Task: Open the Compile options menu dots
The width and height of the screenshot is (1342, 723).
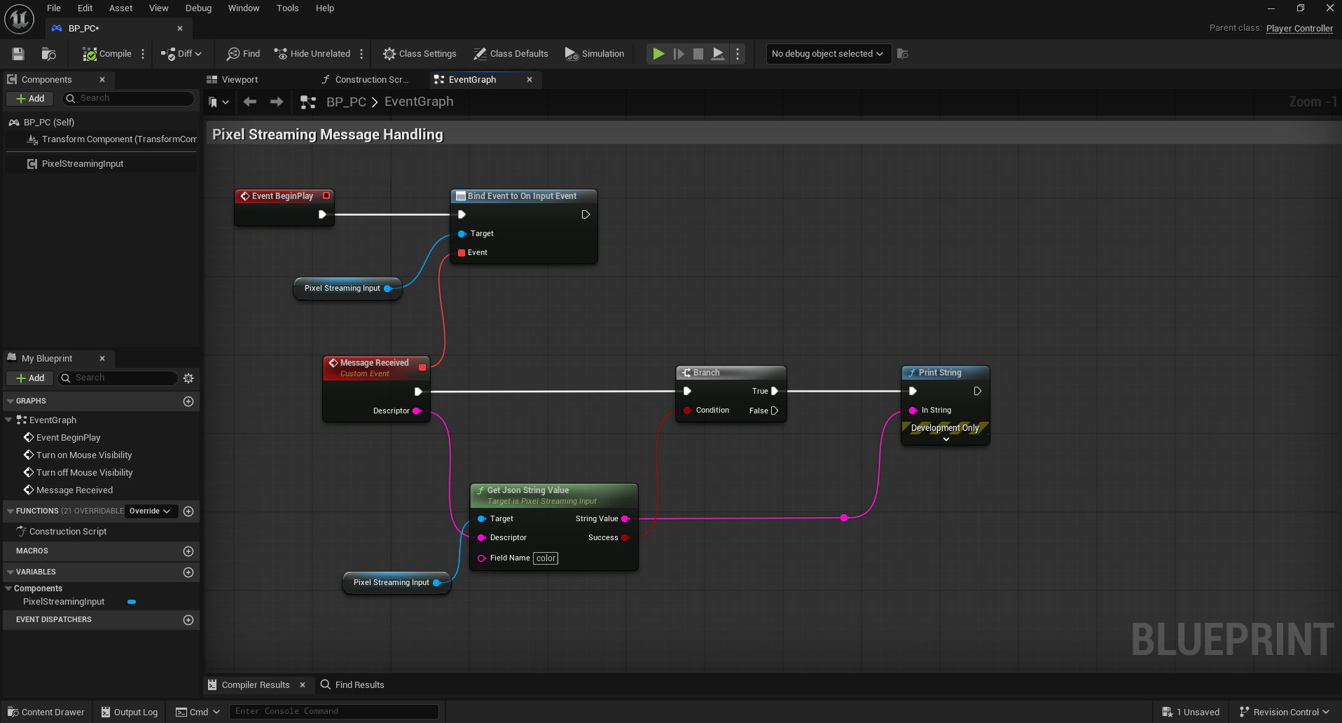Action: 143,54
